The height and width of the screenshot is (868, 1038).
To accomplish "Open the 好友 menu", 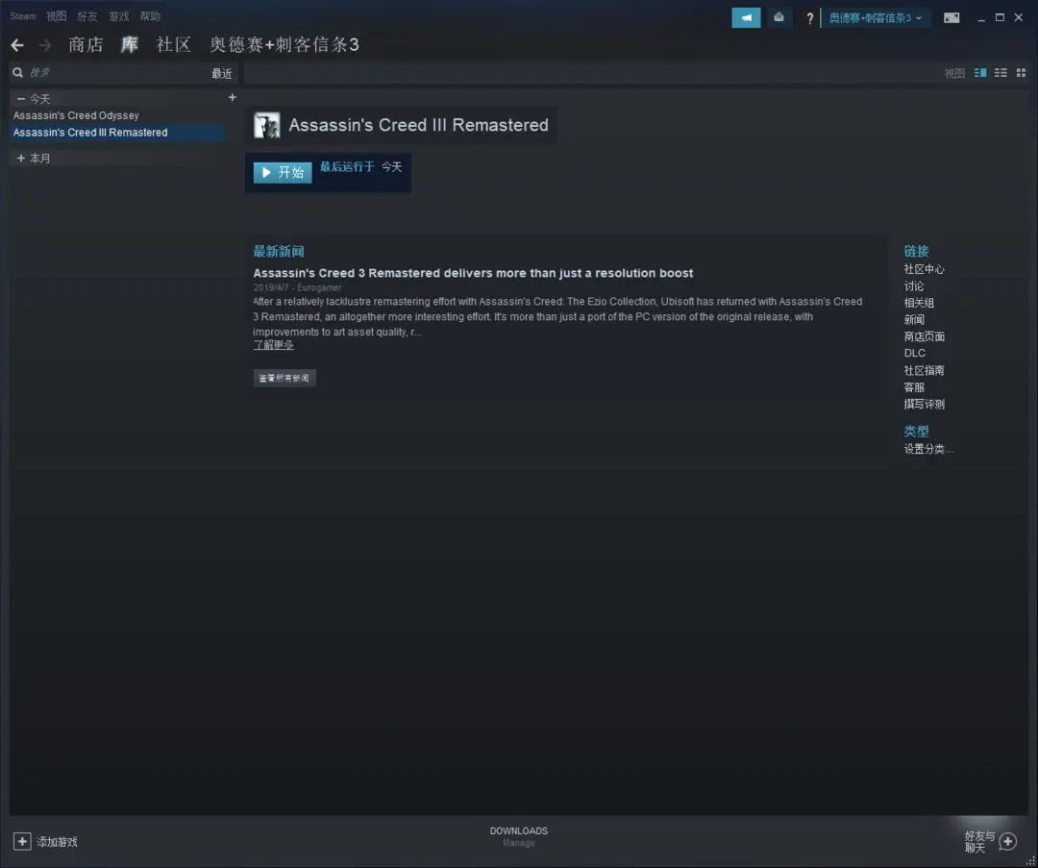I will (87, 16).
